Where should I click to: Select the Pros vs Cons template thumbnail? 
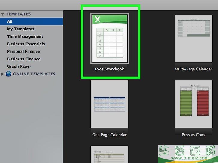coord(193,104)
